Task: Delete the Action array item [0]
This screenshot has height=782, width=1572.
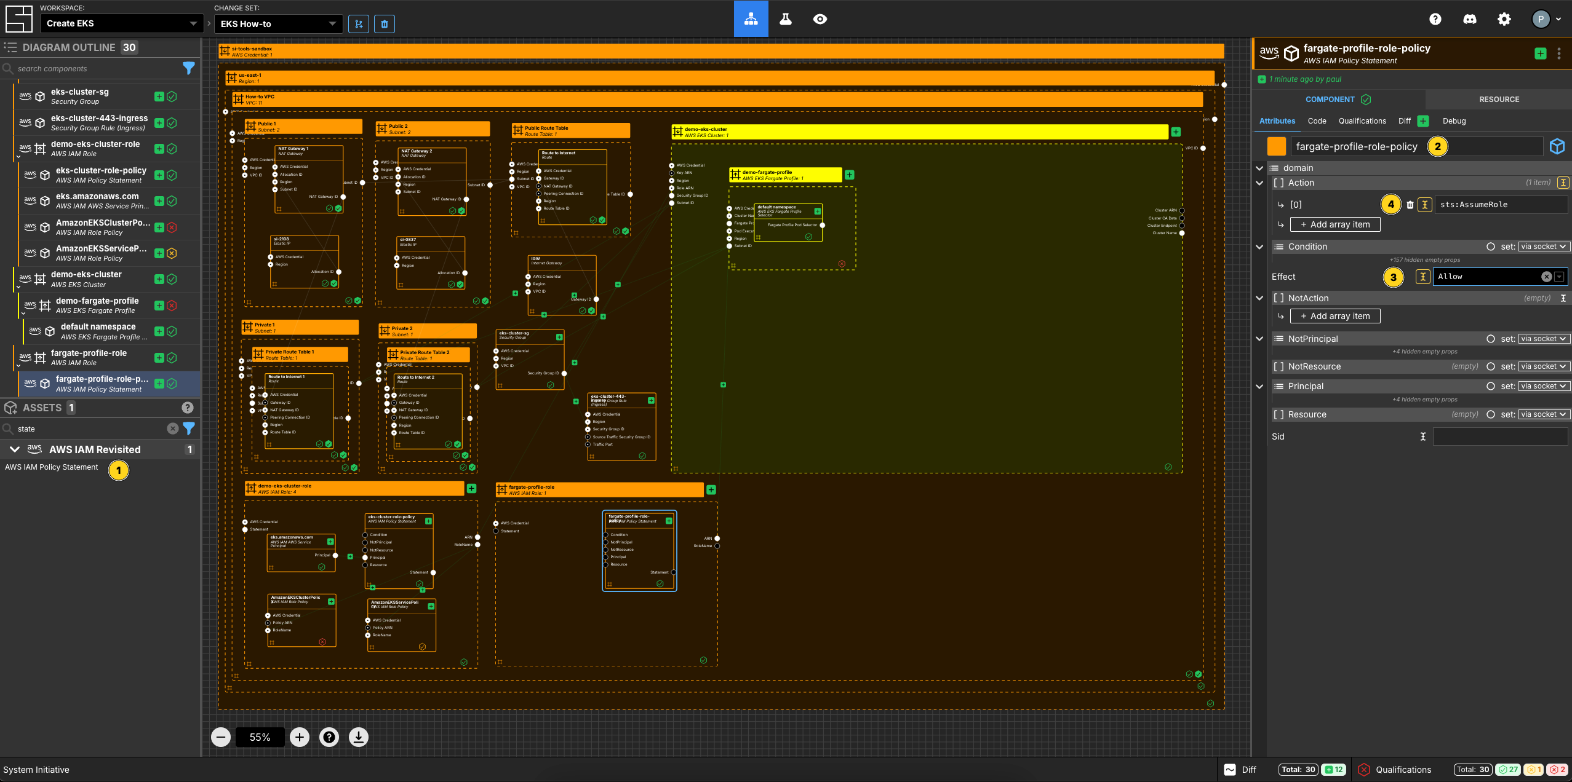Action: click(1410, 205)
